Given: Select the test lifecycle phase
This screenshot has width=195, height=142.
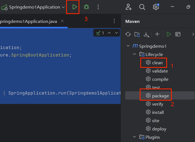Looking at the screenshot, I should [x=153, y=87].
